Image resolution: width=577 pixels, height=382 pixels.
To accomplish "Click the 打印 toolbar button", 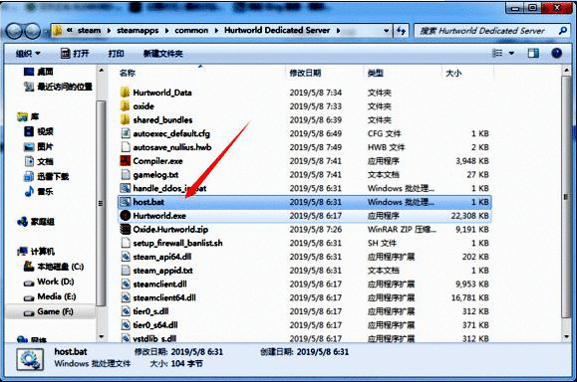I will tap(116, 54).
